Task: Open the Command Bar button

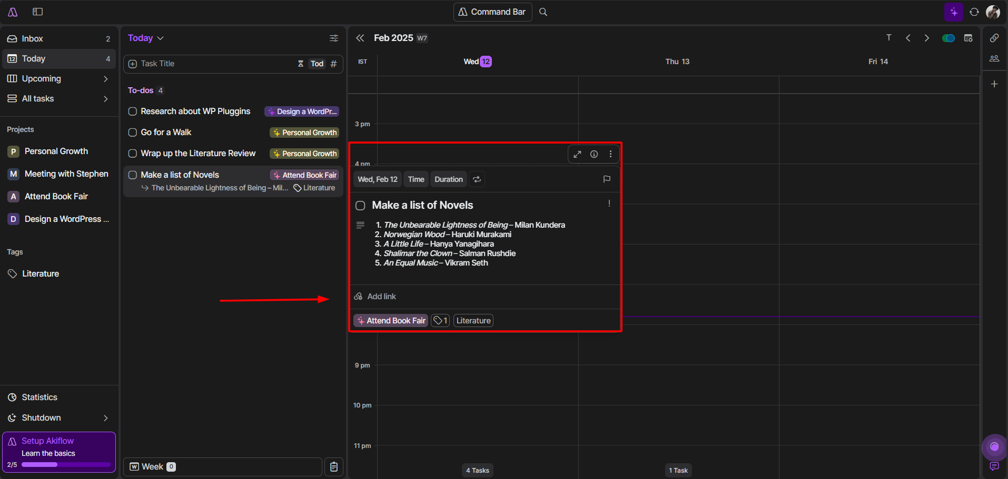Action: click(x=492, y=12)
